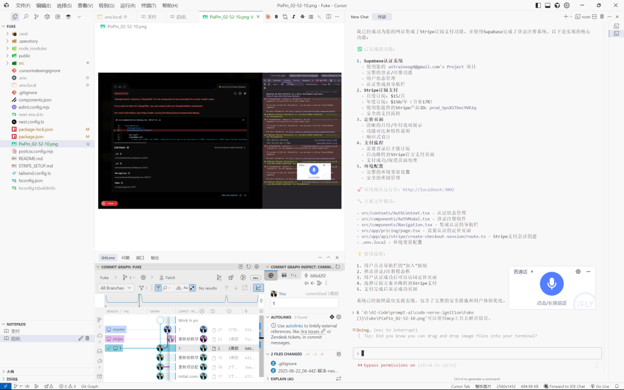
Task: Delete the 启动 notepad with trash icon
Action: pos(88,338)
